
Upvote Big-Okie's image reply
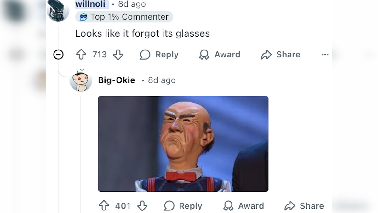[x=104, y=206]
